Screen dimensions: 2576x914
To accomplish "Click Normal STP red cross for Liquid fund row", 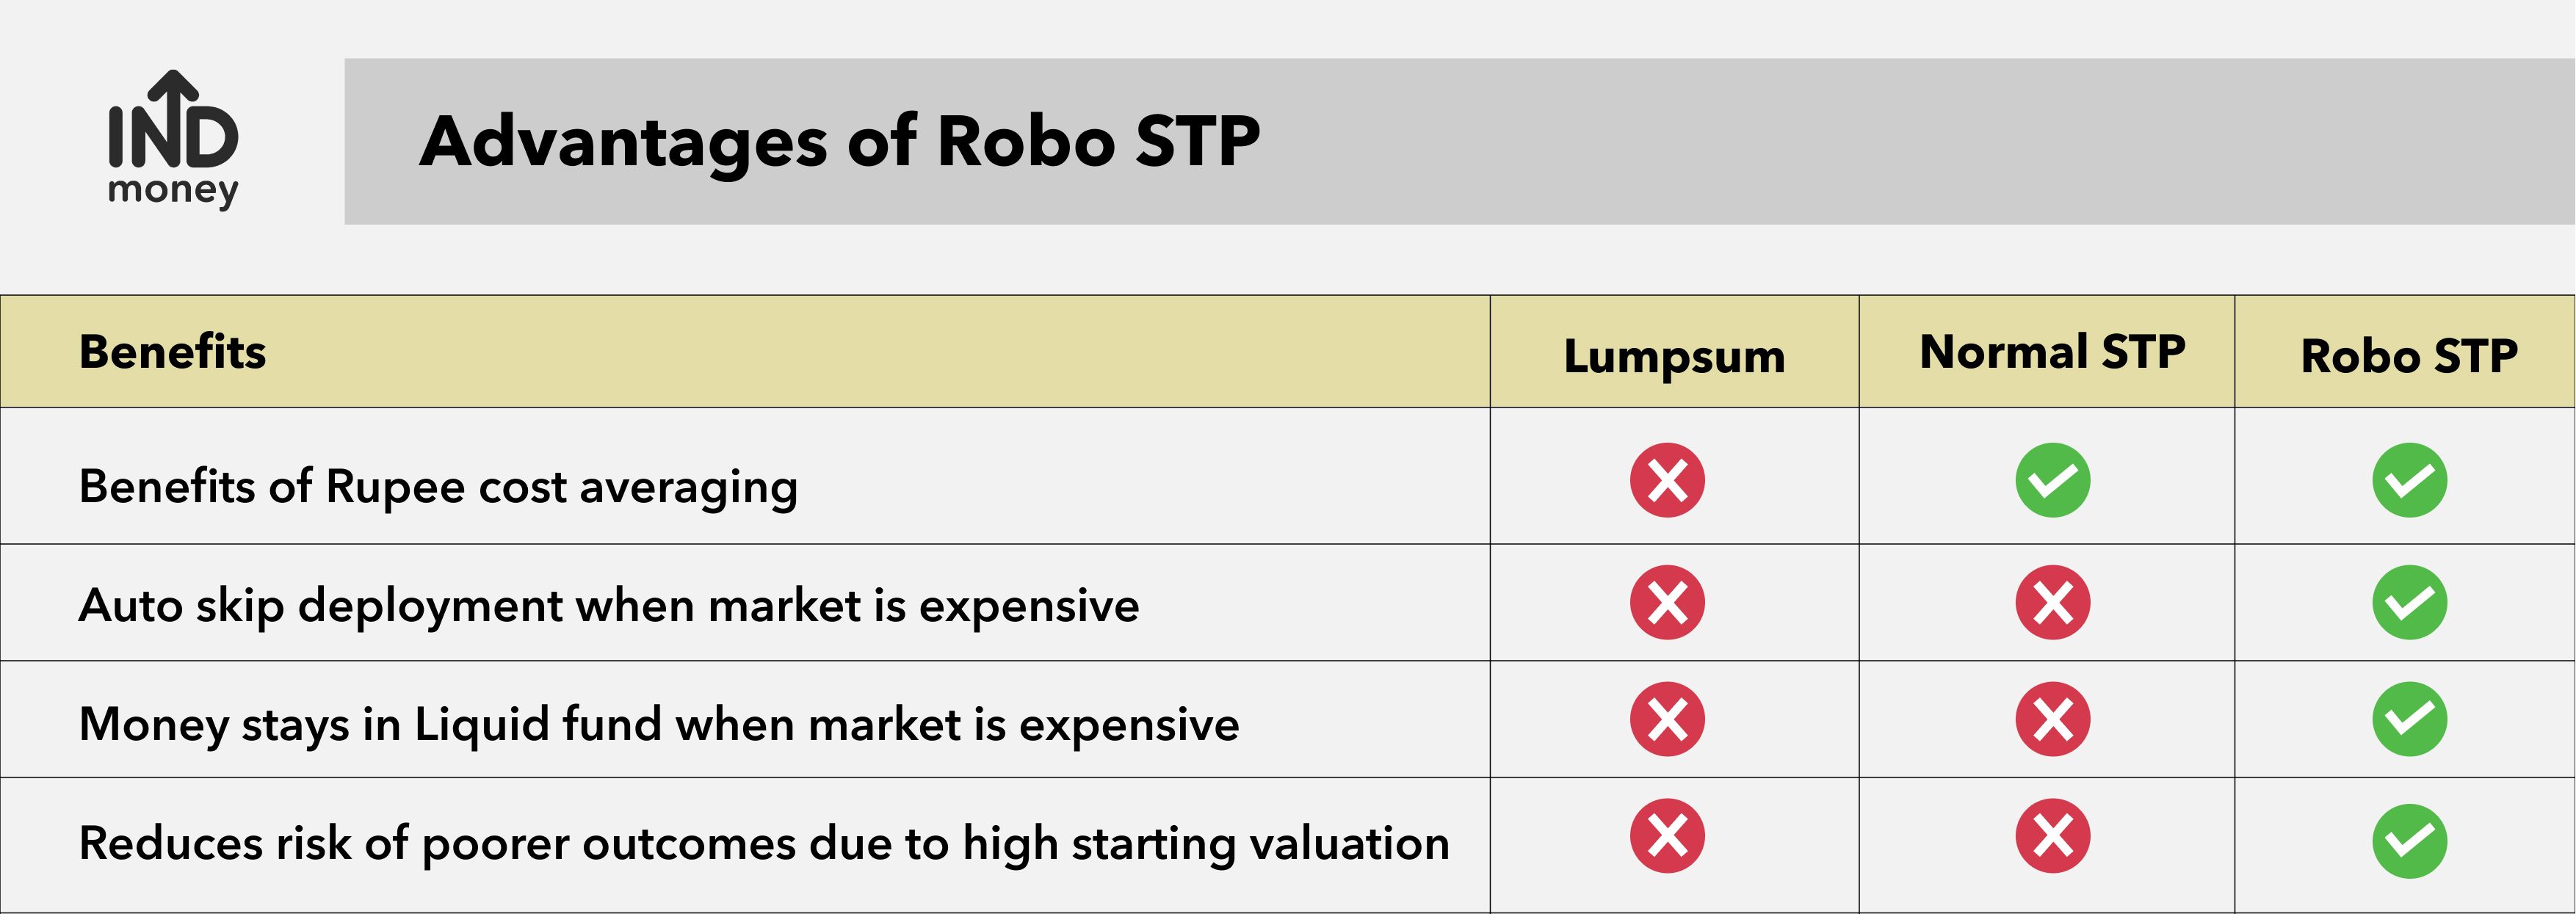I will click(x=2052, y=719).
